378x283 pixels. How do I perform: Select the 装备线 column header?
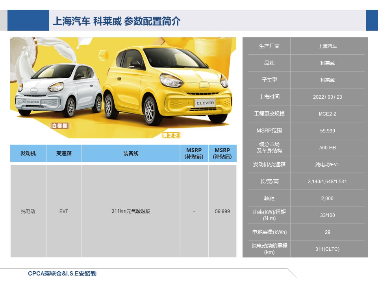(131, 153)
